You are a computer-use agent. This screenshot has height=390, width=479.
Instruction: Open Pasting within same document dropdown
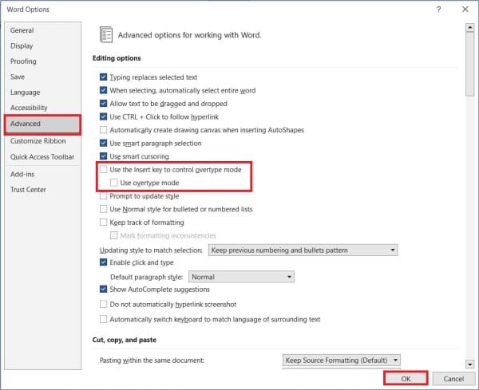point(342,360)
